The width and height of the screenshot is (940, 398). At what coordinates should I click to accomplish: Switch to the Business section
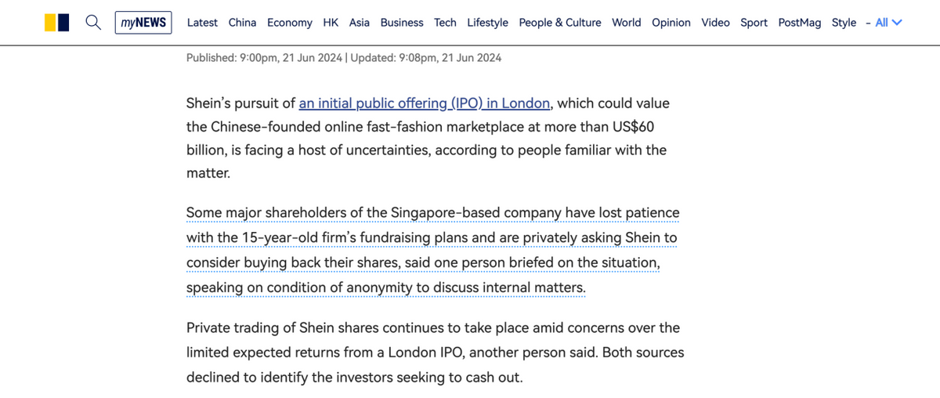402,23
